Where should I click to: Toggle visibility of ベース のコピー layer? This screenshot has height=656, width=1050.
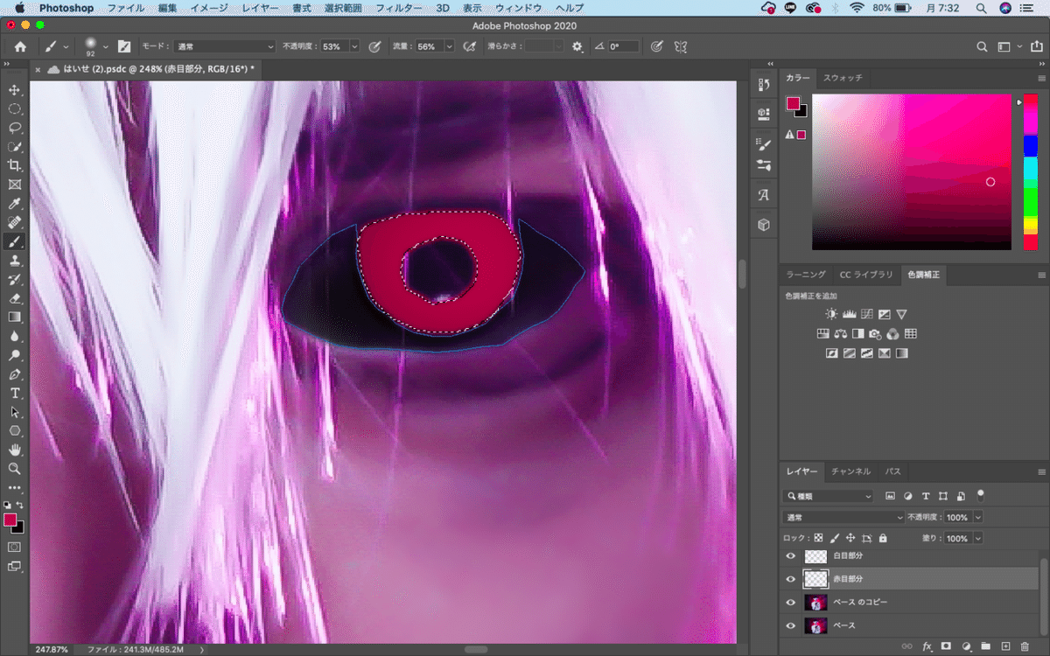791,603
